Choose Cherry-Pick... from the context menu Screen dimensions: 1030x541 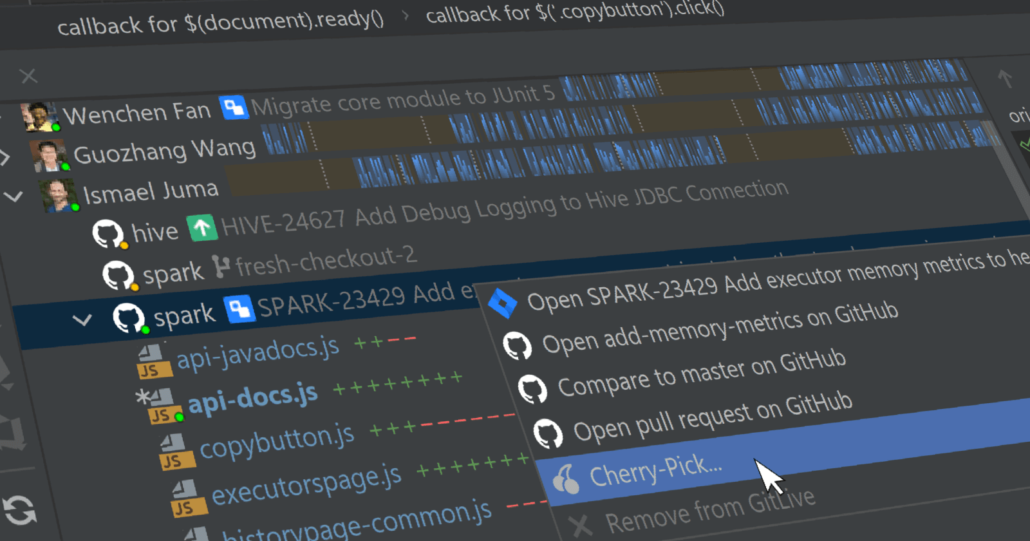[655, 472]
